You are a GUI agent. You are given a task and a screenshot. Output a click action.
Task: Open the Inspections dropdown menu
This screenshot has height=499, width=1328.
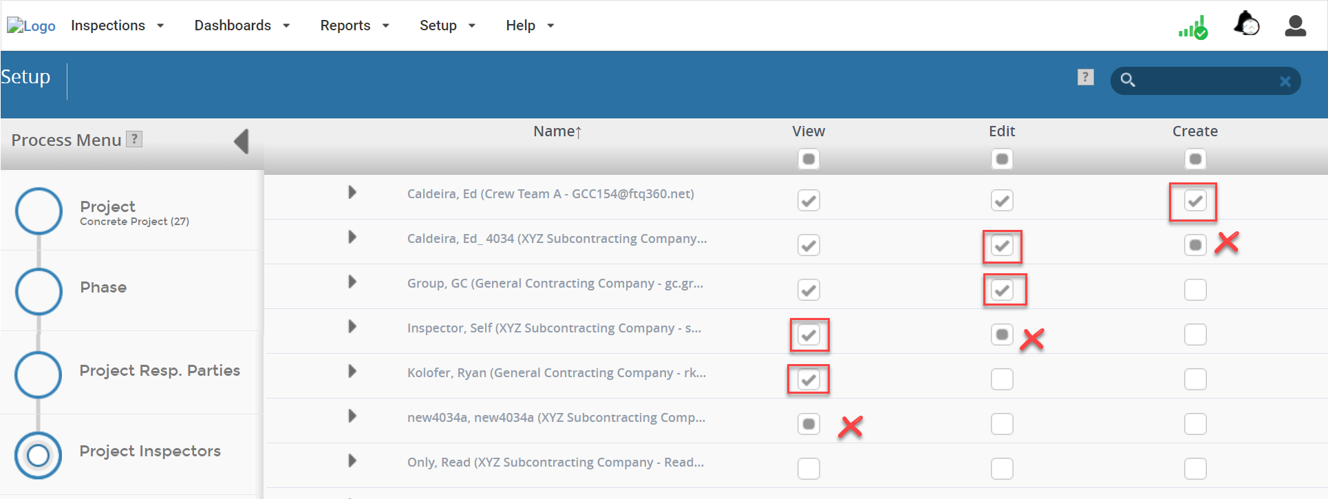click(118, 25)
